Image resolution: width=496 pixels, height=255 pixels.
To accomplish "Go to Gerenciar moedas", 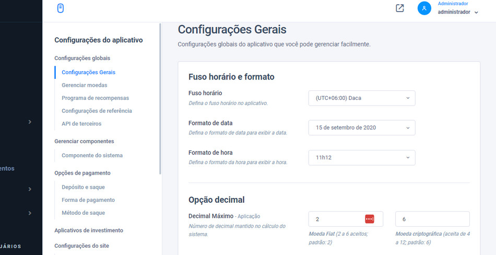I will [85, 85].
